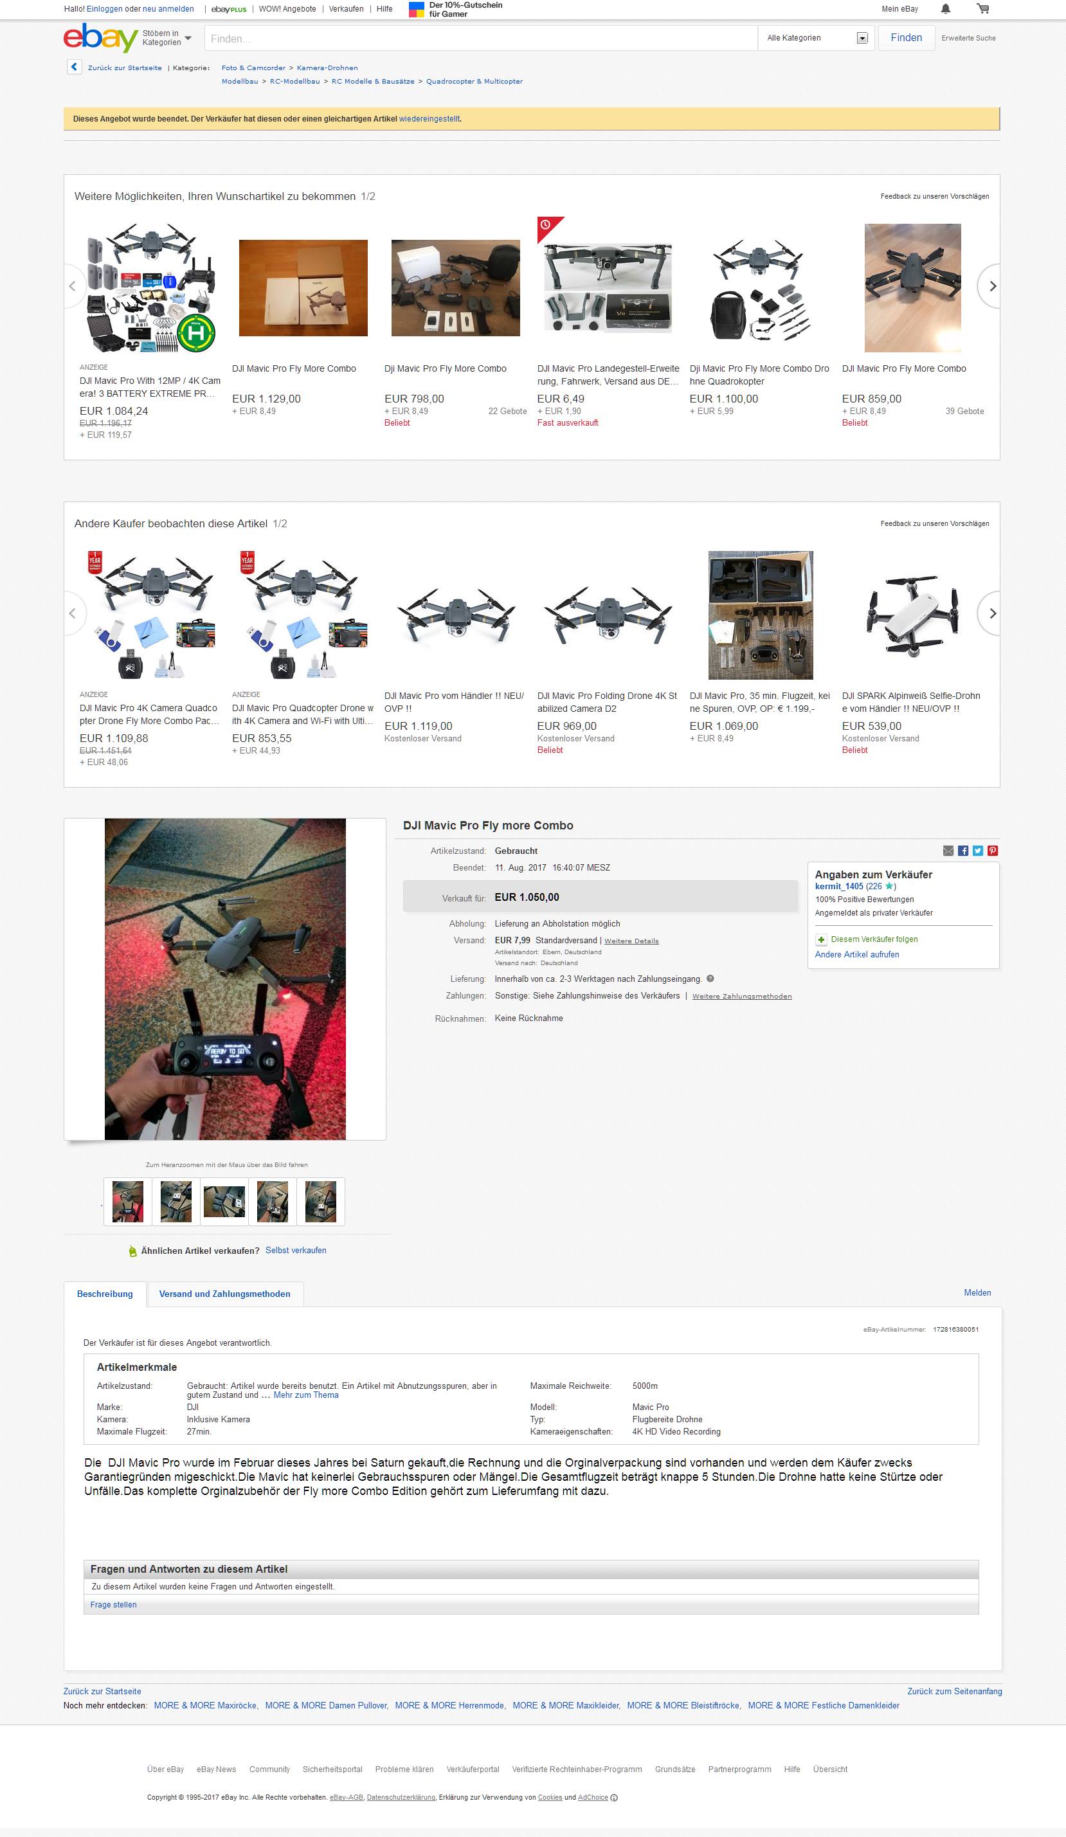The width and height of the screenshot is (1066, 1837).
Task: Select the first drone photo thumbnail
Action: coord(127,1201)
